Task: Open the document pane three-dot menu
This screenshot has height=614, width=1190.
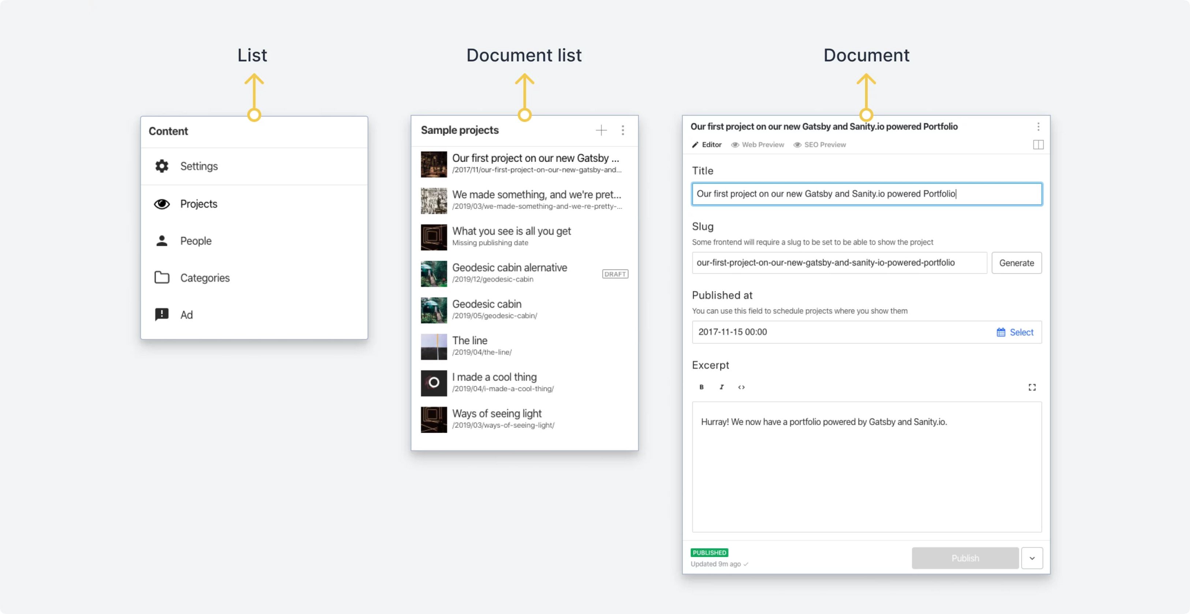Action: coord(1038,127)
